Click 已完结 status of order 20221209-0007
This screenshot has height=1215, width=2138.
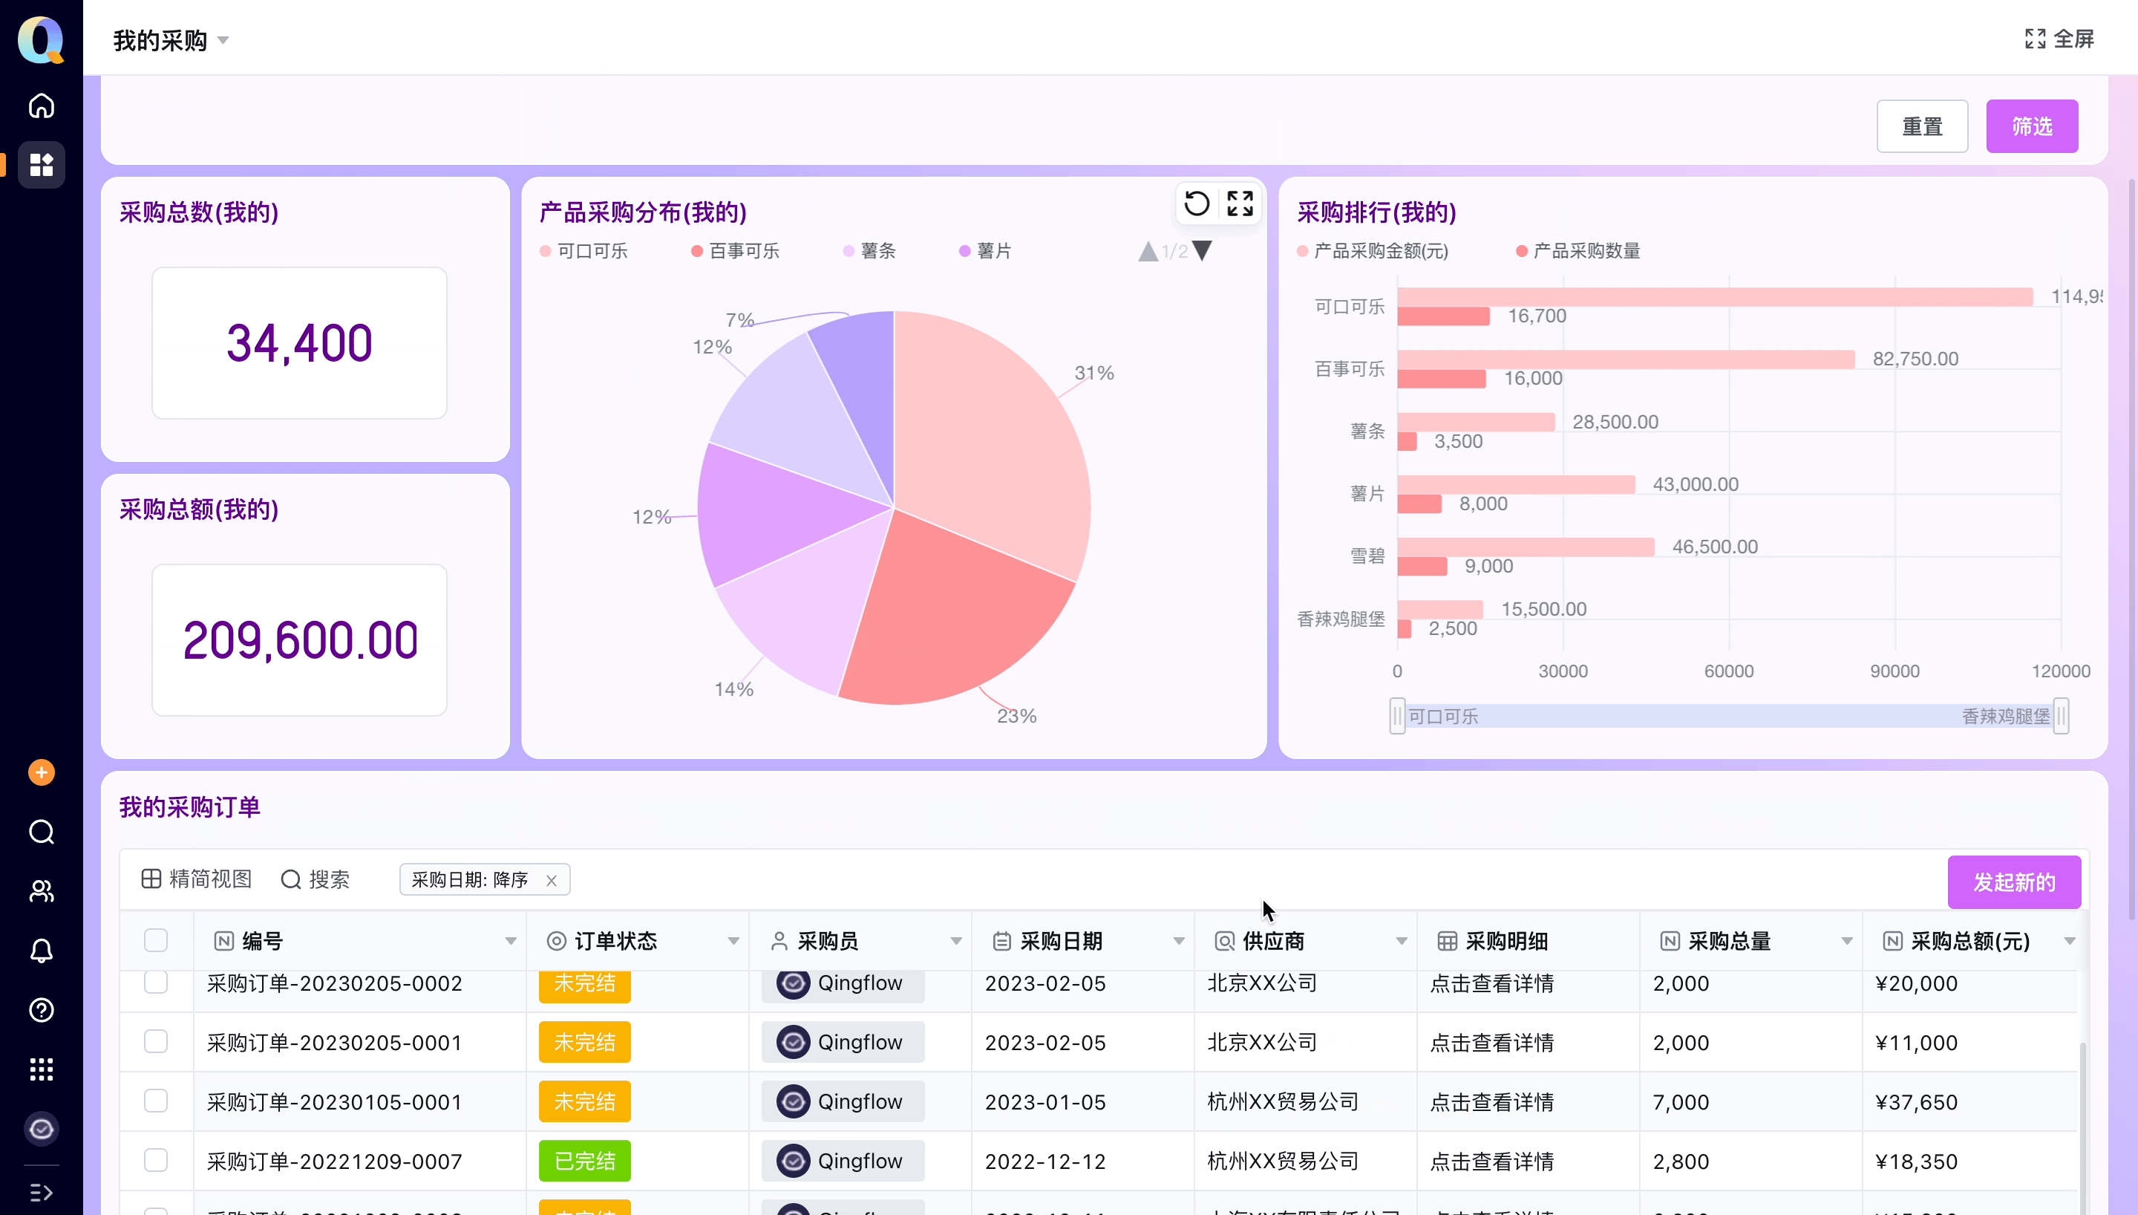pos(584,1160)
